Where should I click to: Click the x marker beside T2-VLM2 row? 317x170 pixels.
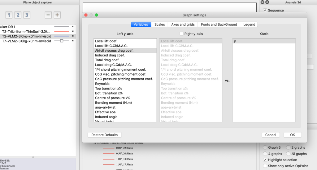pyautogui.click(x=73, y=36)
